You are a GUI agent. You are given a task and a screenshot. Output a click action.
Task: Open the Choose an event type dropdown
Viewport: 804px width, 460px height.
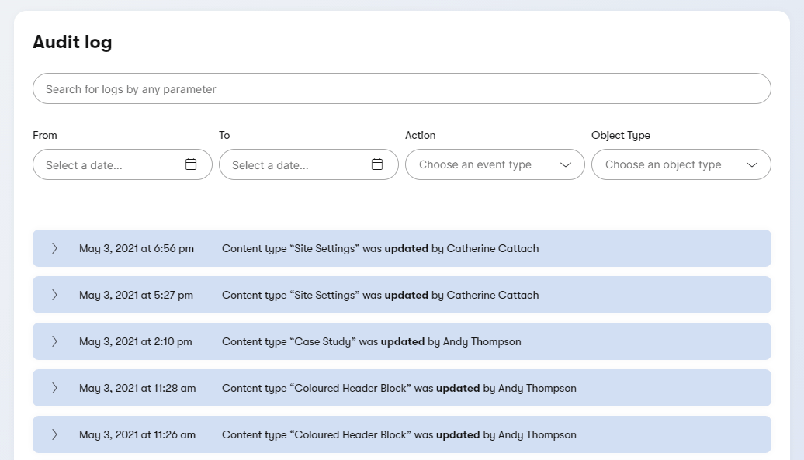494,164
